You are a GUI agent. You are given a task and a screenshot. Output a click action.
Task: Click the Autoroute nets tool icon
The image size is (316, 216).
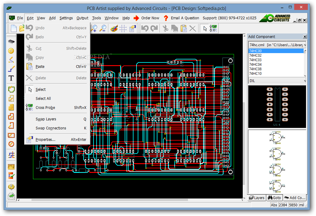pos(11,155)
